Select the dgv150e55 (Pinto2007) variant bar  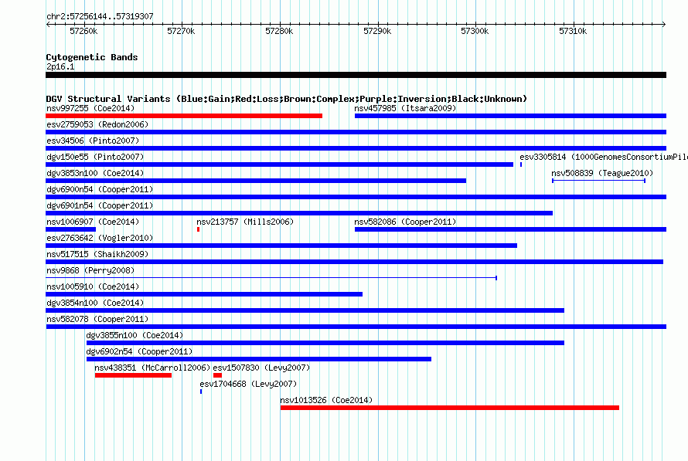pos(280,164)
